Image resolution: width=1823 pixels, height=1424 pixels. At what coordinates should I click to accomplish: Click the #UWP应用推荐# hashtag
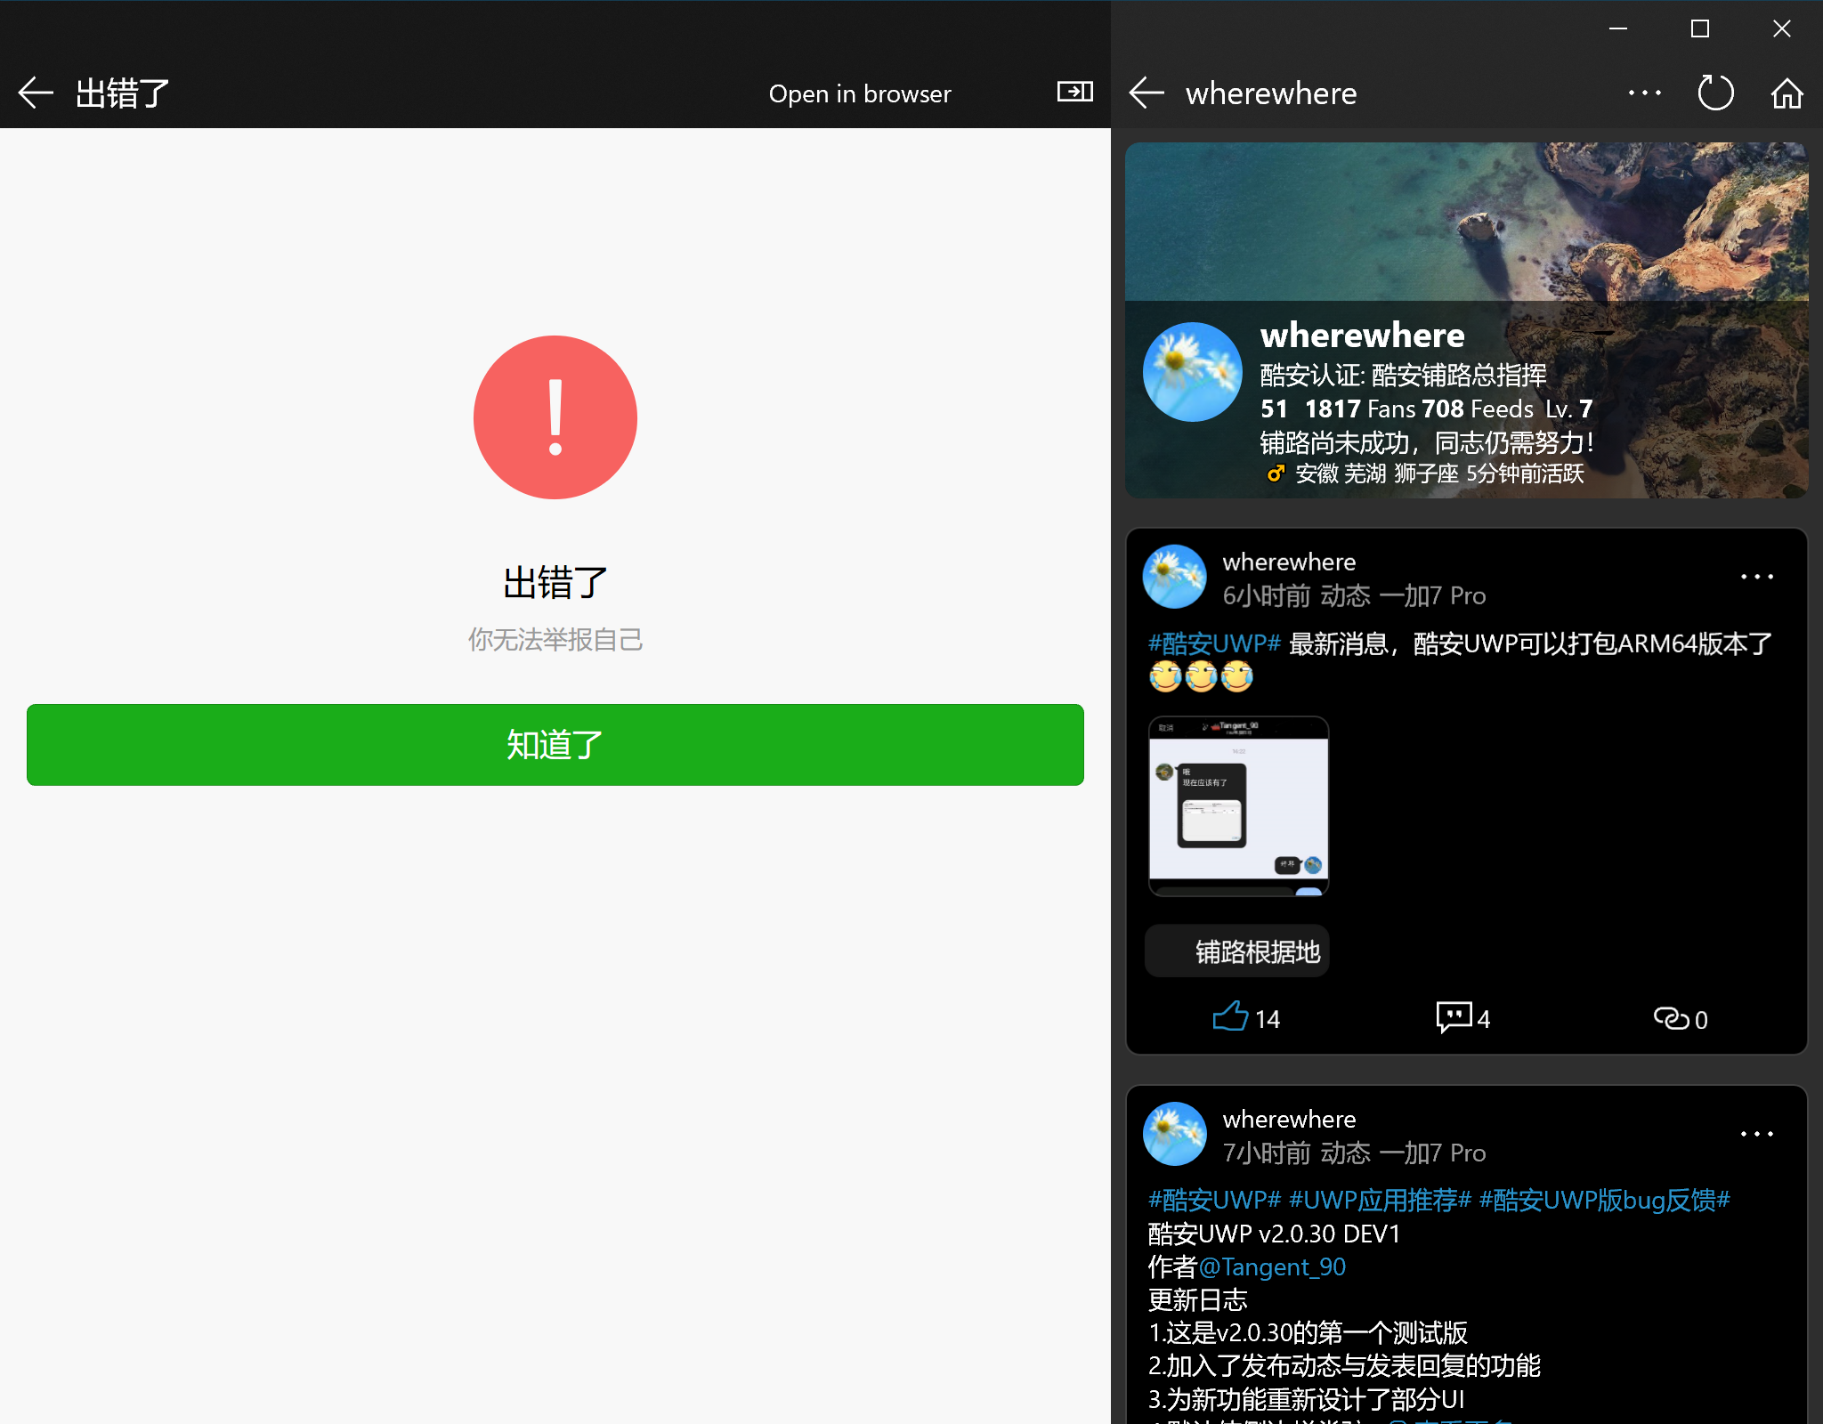(x=1380, y=1200)
